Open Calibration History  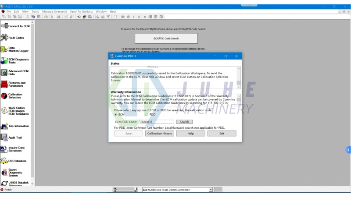pos(160,134)
